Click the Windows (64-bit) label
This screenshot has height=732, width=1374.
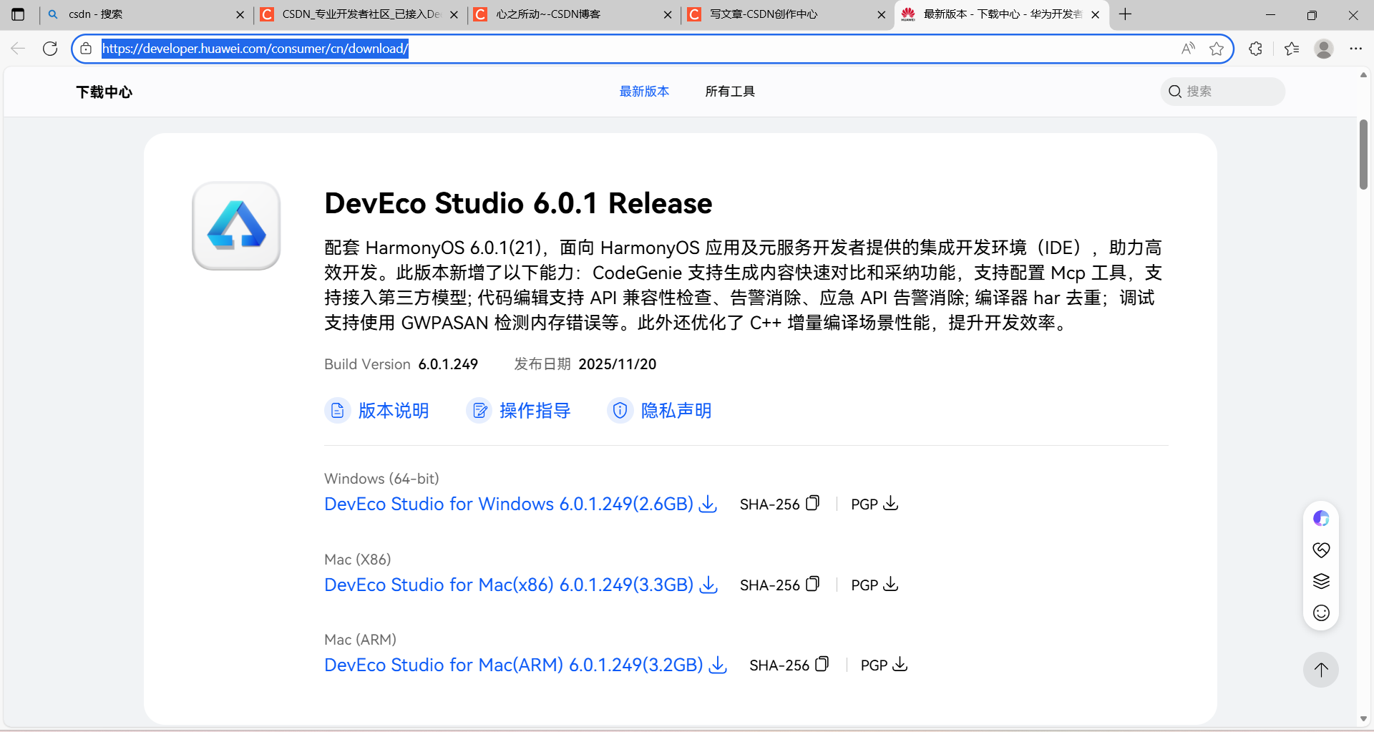[381, 479]
